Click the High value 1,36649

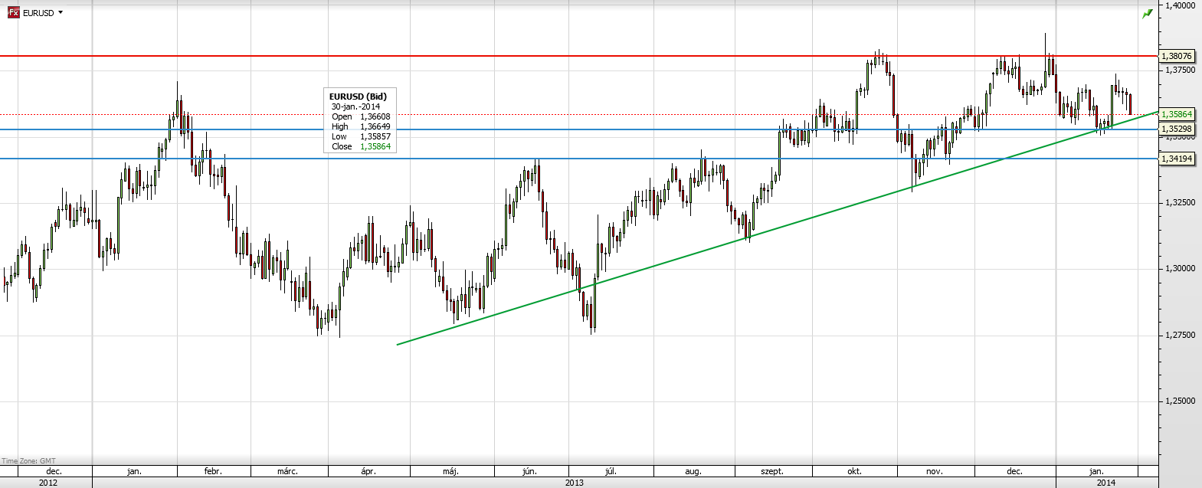[375, 126]
